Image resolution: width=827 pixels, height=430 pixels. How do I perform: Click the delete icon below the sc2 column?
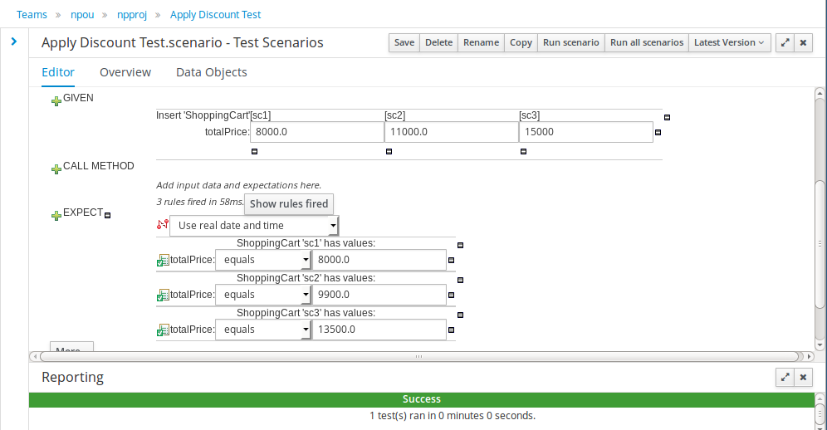point(389,151)
